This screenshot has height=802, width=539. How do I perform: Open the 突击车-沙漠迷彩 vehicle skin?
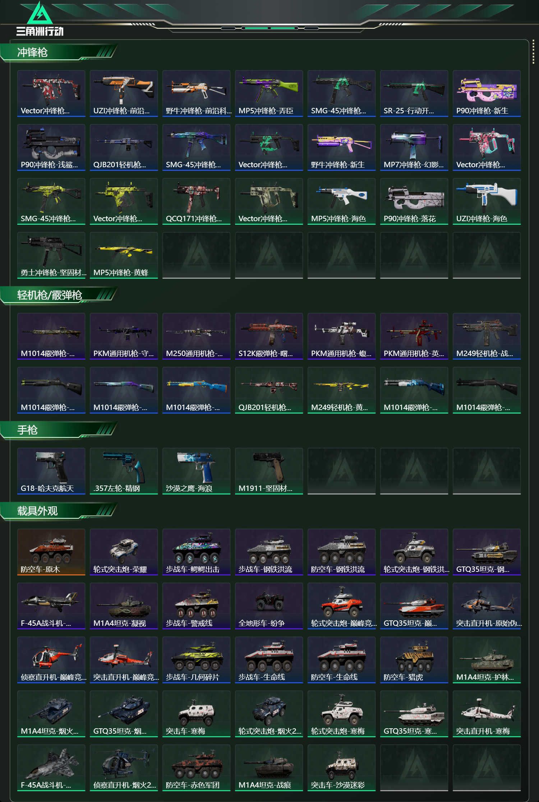coord(341,768)
